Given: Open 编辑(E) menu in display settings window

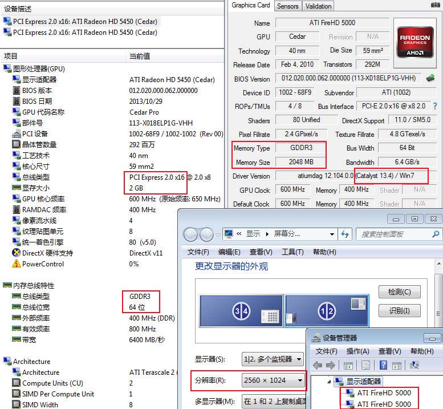Looking at the screenshot, I should click(229, 252).
